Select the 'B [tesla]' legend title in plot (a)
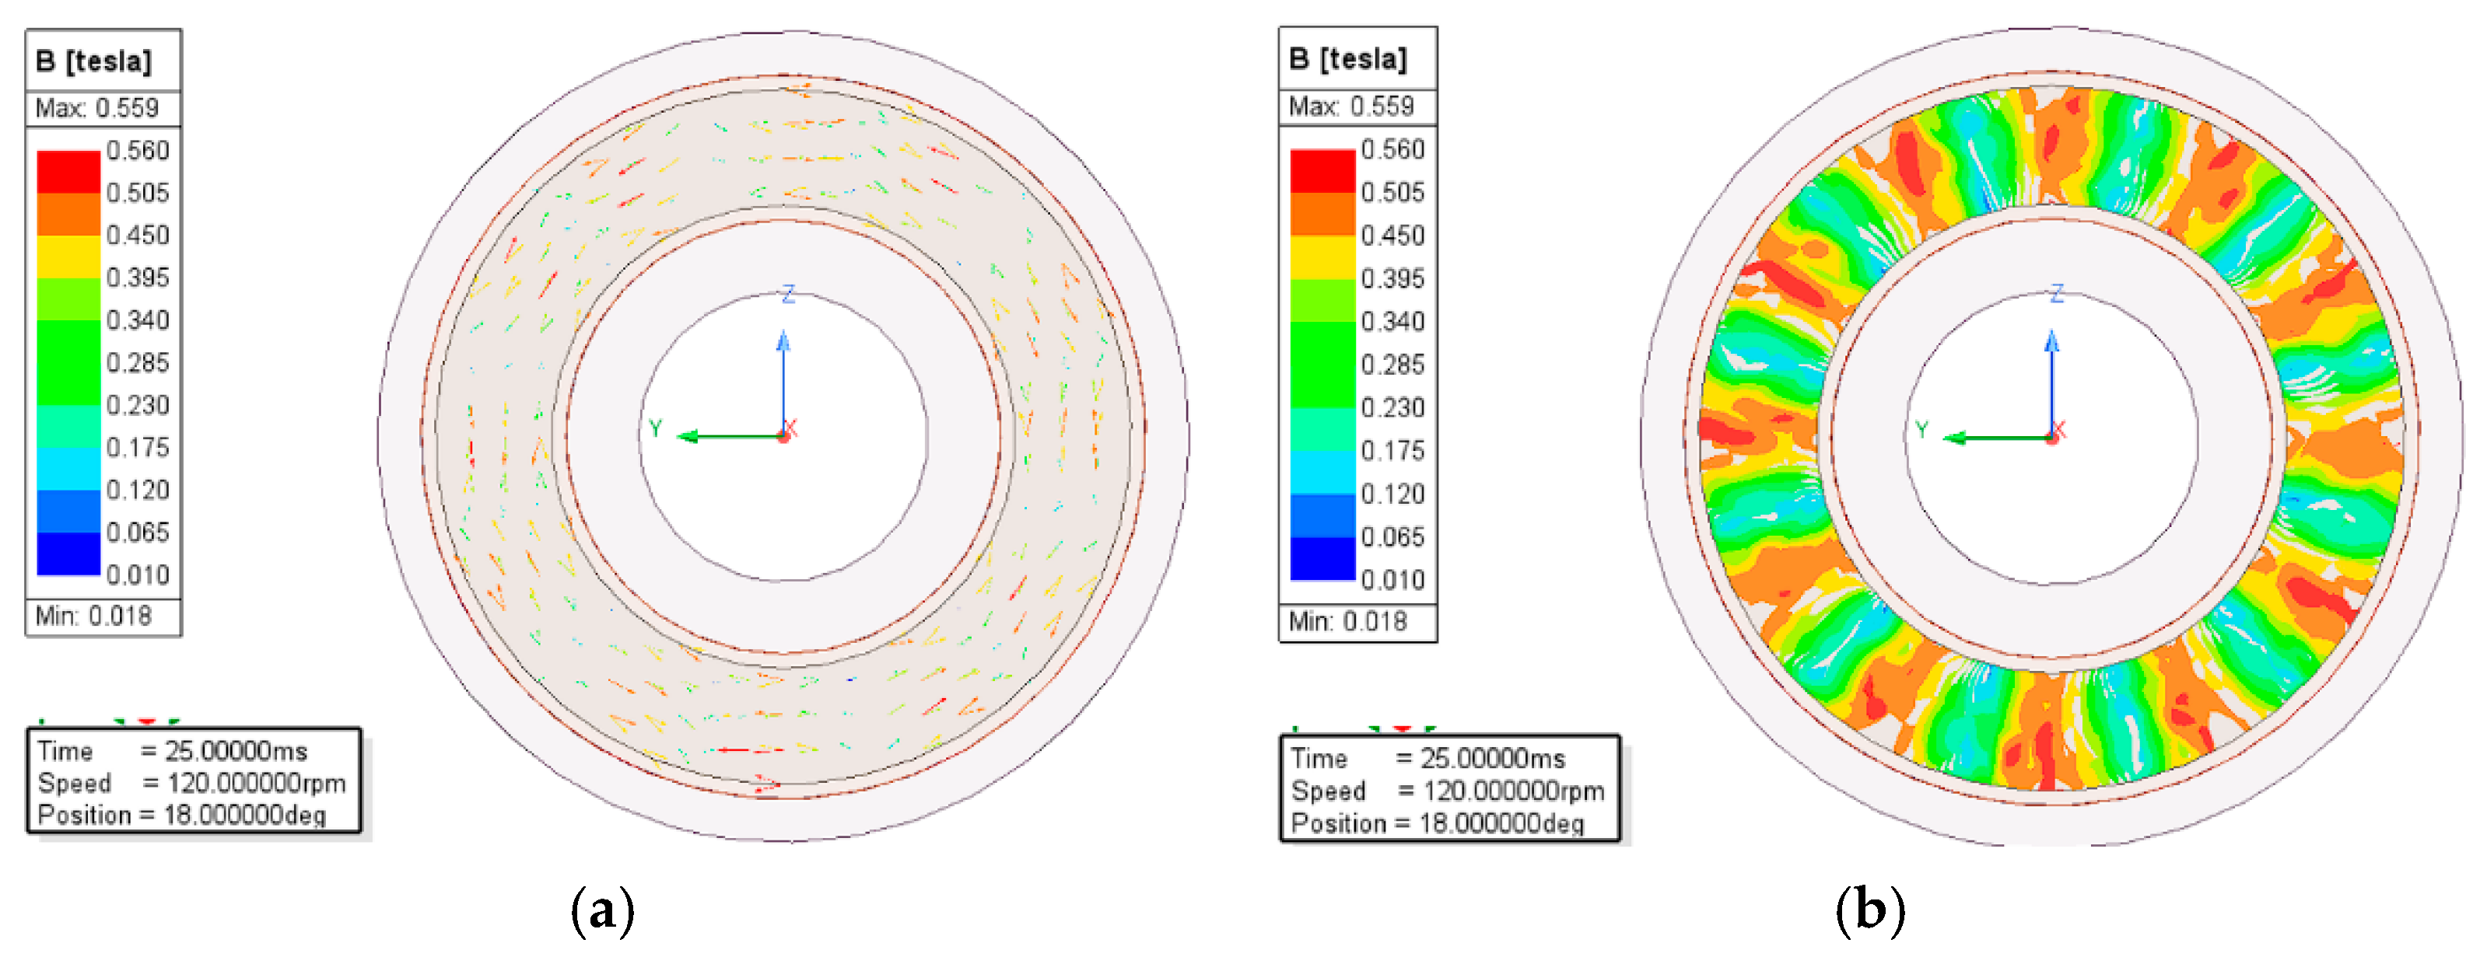2487x964 pixels. point(93,61)
